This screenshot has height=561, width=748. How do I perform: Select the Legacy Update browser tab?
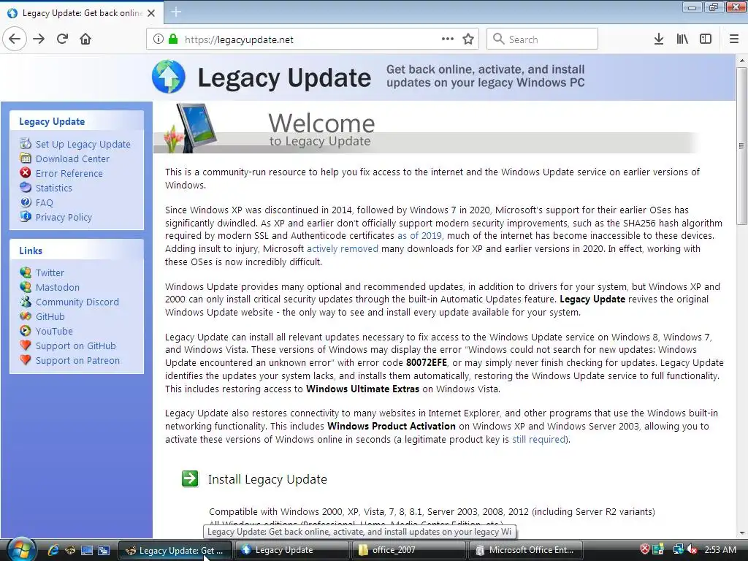point(82,13)
